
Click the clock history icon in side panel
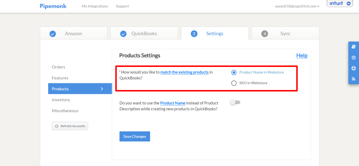[353, 58]
